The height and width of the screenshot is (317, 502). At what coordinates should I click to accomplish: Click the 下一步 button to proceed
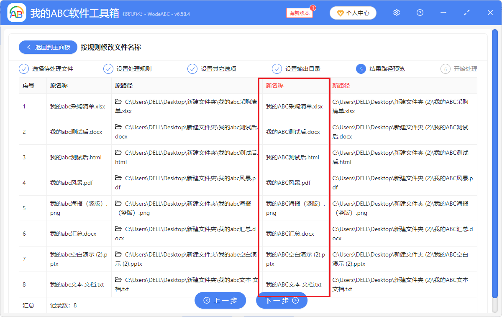coord(282,300)
